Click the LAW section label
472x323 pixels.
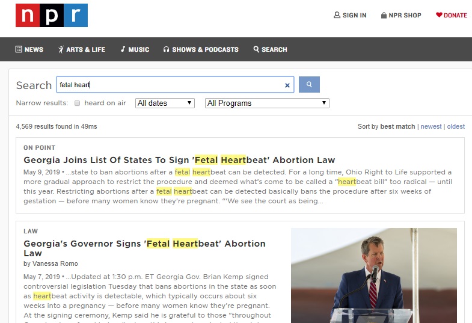31,231
